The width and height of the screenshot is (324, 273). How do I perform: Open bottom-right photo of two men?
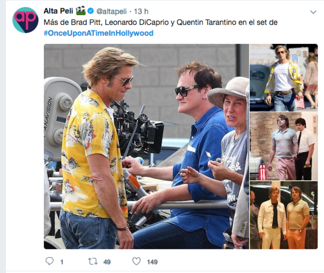point(284,215)
